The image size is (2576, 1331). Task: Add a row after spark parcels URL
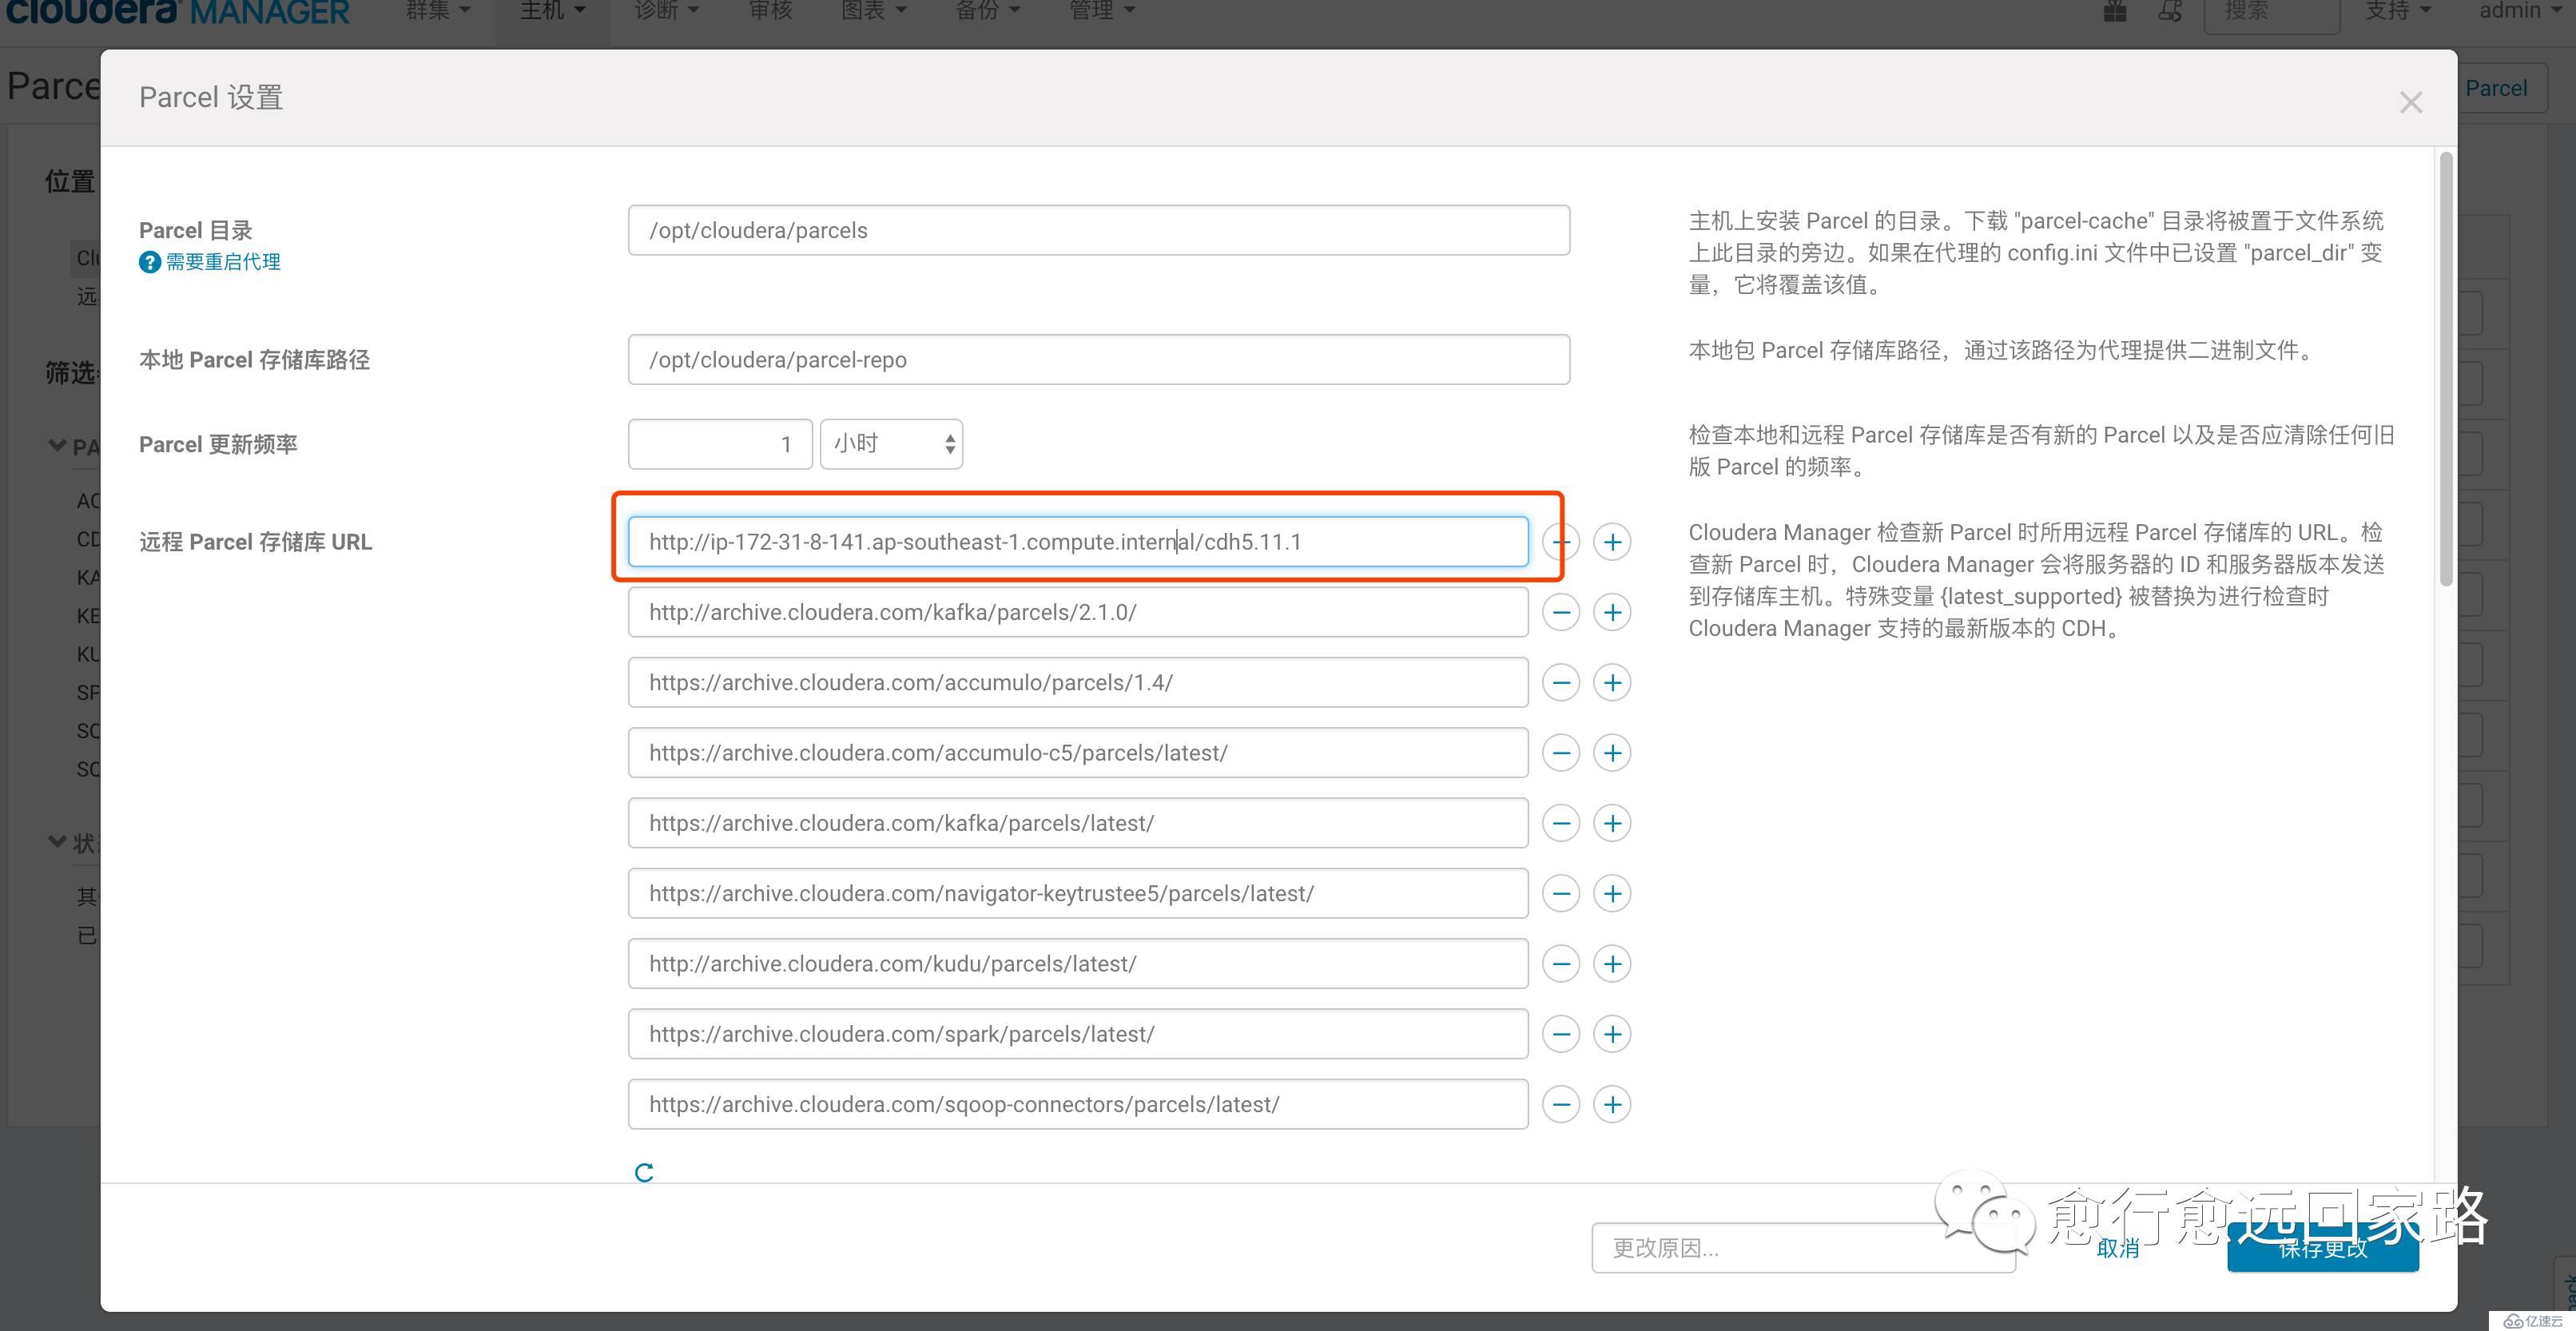pyautogui.click(x=1612, y=1034)
